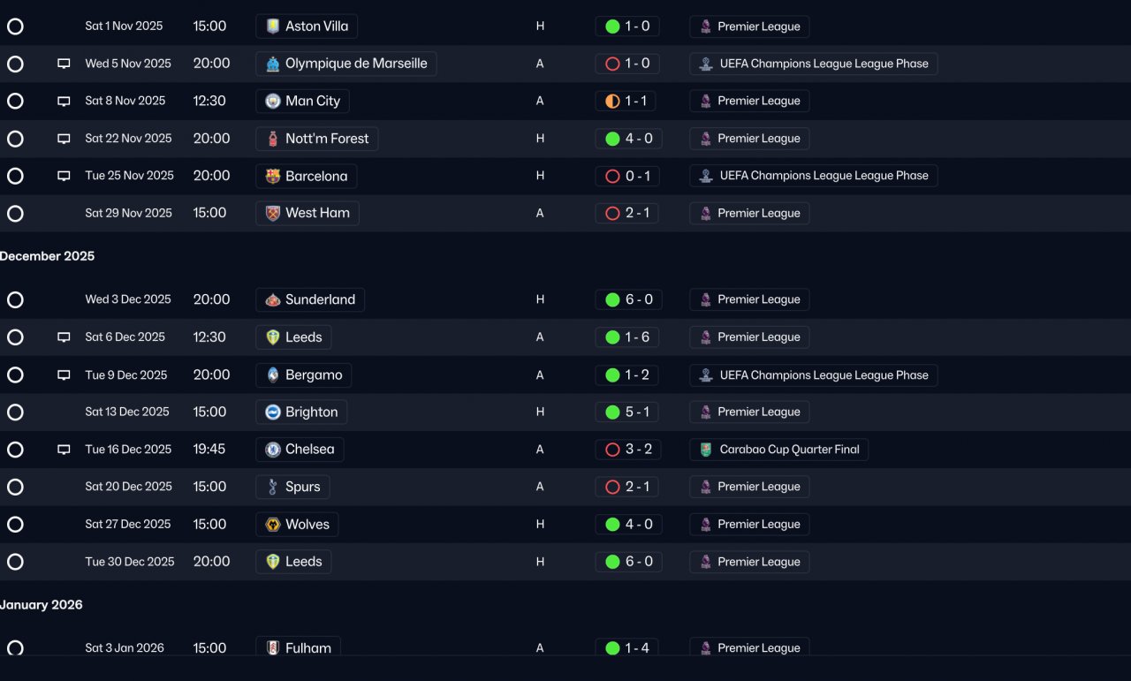Viewport: 1131px width, 681px height.
Task: Click the half-orange draw indicator for Man City
Action: point(612,101)
